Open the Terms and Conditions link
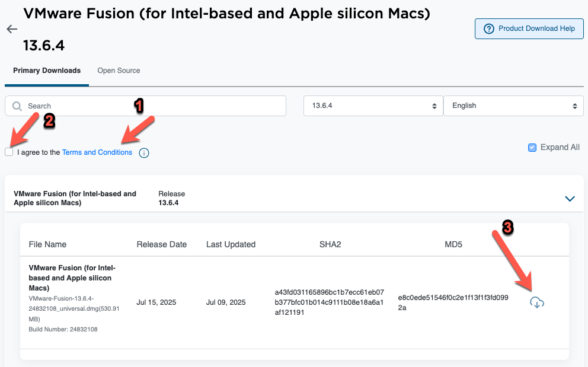This screenshot has width=588, height=367. click(97, 152)
